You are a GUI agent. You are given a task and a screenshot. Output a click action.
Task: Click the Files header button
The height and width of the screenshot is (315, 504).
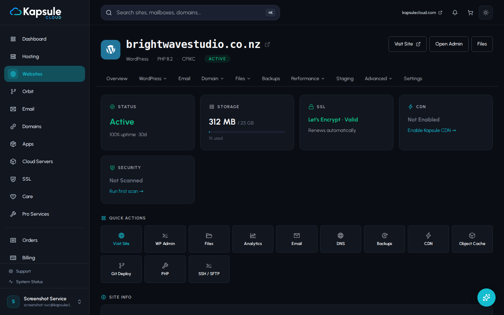point(482,44)
